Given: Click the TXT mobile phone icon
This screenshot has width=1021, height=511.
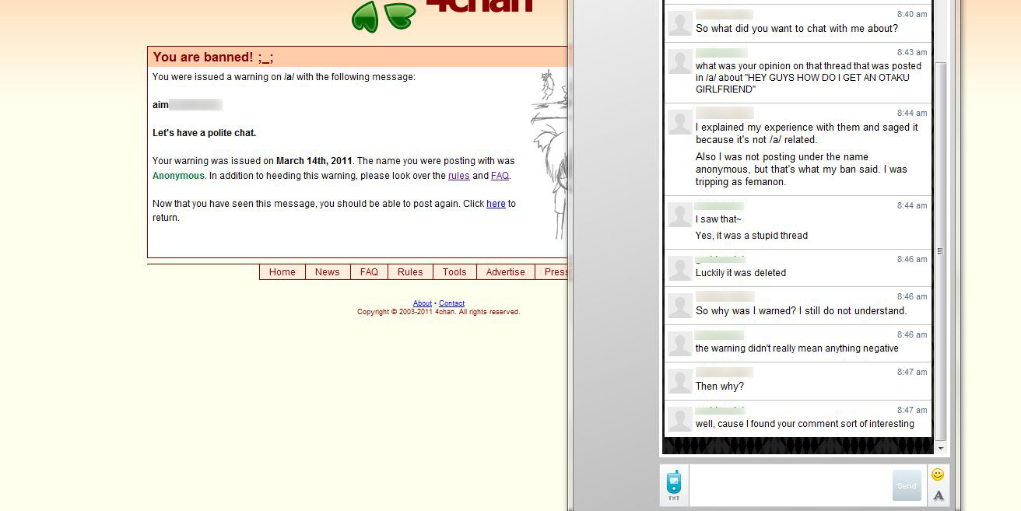Looking at the screenshot, I should pyautogui.click(x=674, y=485).
